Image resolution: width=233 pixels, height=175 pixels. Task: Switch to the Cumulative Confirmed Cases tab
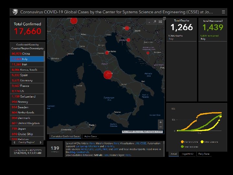pos(65,136)
